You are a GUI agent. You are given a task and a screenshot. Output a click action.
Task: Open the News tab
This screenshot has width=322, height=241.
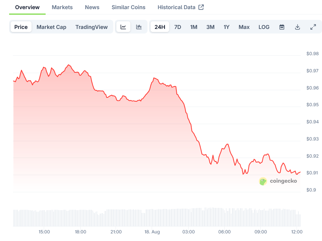pyautogui.click(x=92, y=7)
